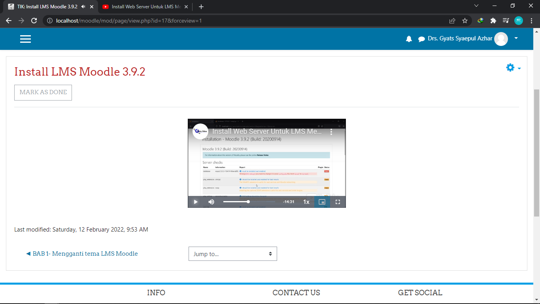Open the tab search chevron

click(476, 6)
